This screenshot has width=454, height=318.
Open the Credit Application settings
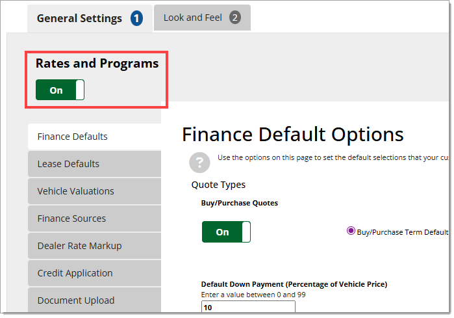[x=75, y=273]
